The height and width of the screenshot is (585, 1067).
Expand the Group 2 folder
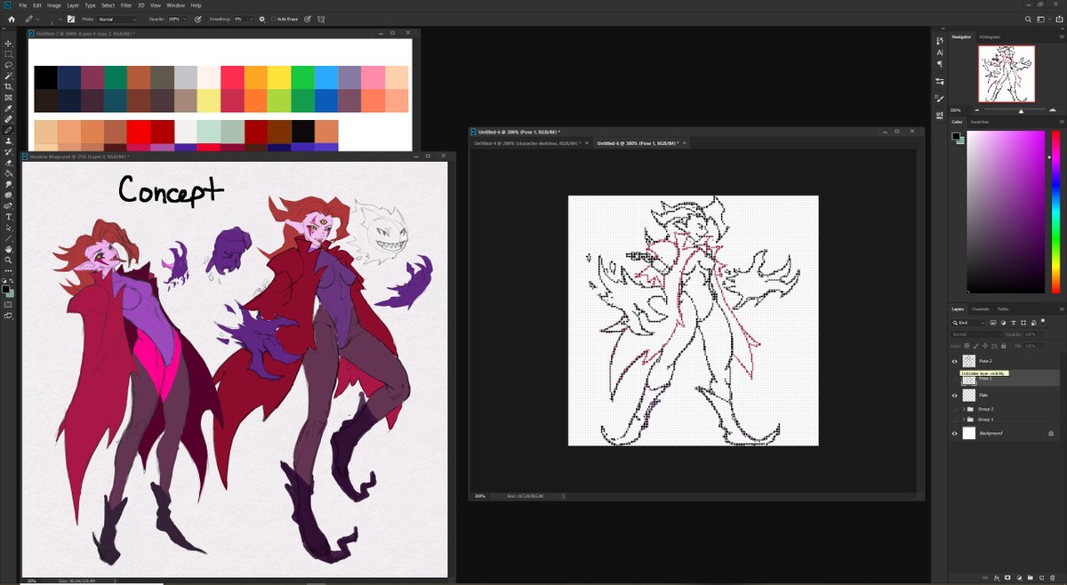click(x=963, y=409)
